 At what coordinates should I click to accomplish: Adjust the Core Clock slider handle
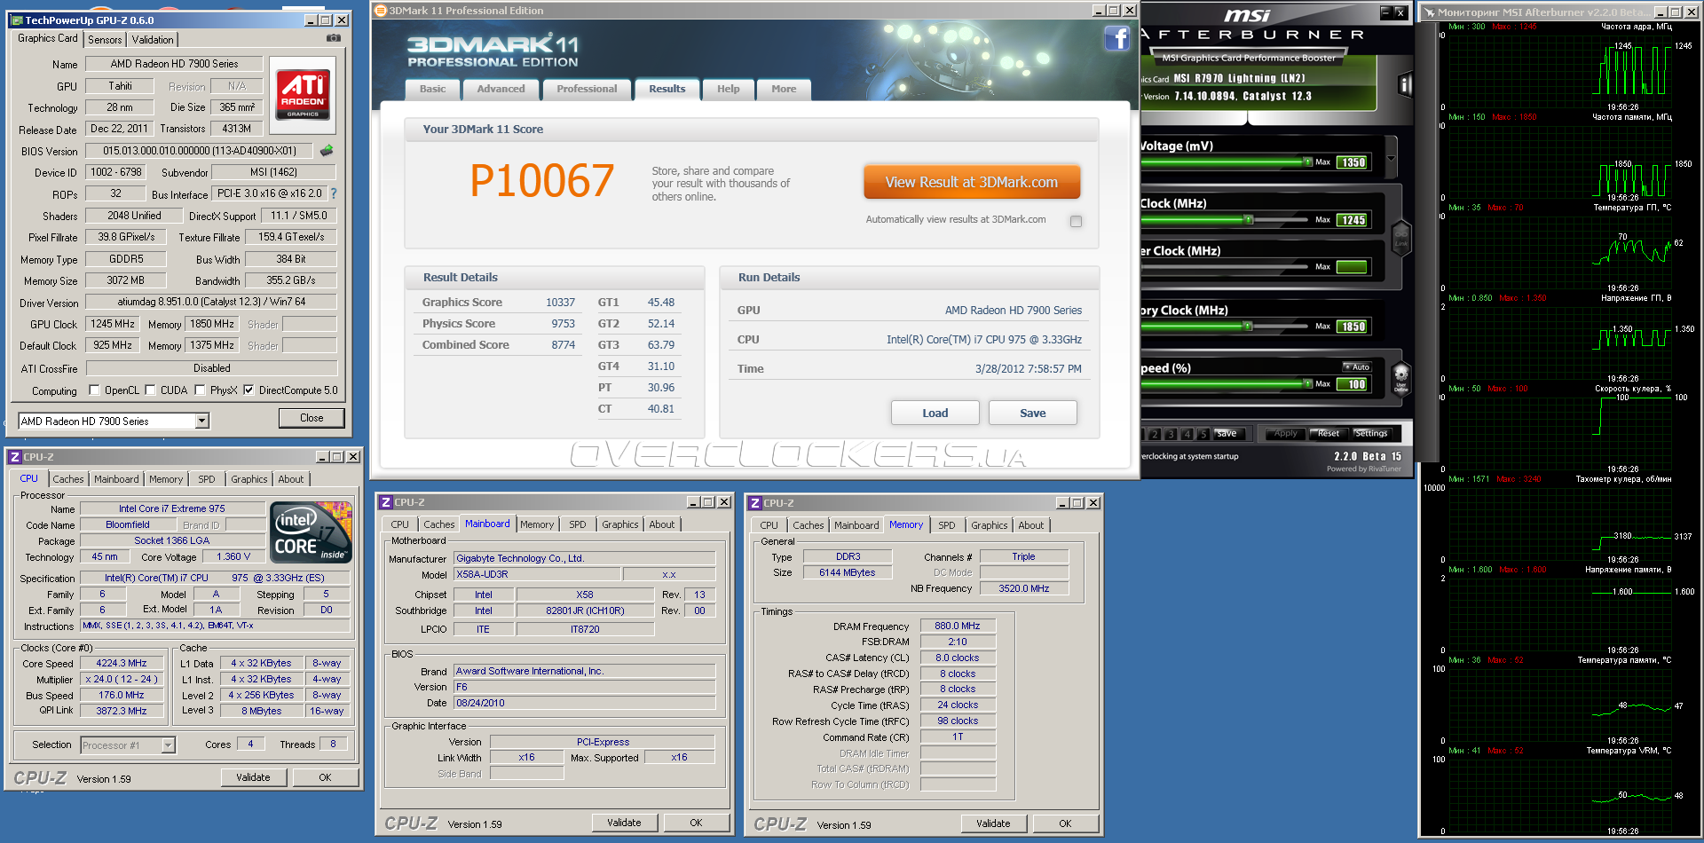coord(1248,219)
